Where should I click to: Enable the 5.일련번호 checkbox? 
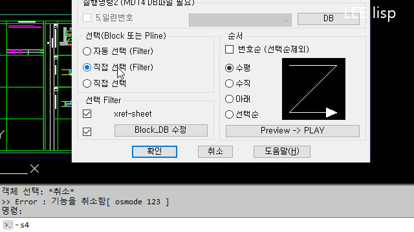coord(87,18)
